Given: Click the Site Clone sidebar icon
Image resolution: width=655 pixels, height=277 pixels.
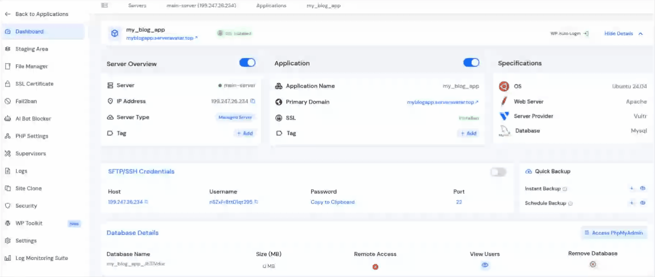Looking at the screenshot, I should (x=8, y=188).
